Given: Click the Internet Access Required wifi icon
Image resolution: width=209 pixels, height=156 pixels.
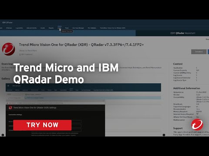Looking at the screenshot, I should pos(197,114).
